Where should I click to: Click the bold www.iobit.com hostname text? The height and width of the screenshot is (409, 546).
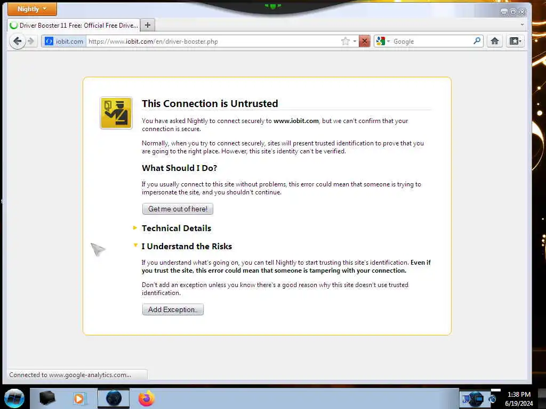click(296, 121)
